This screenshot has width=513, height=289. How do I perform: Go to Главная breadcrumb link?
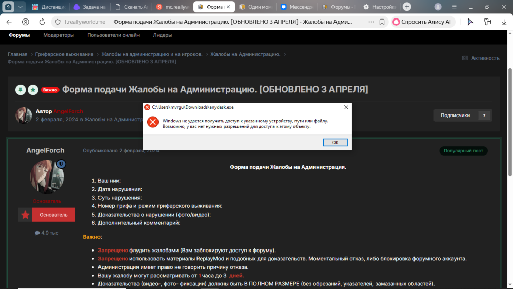click(17, 54)
